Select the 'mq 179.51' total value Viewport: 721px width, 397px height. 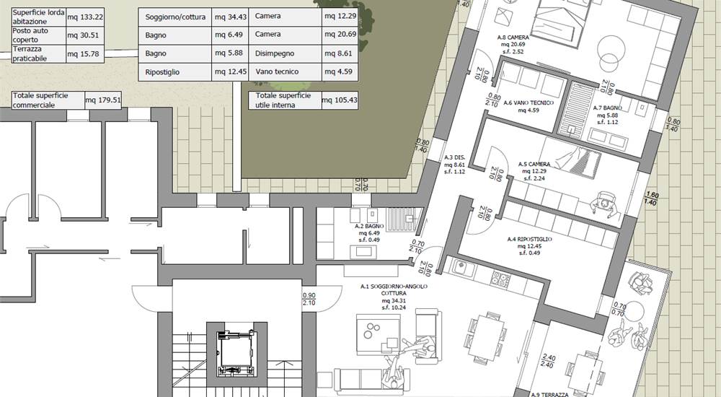pos(103,100)
